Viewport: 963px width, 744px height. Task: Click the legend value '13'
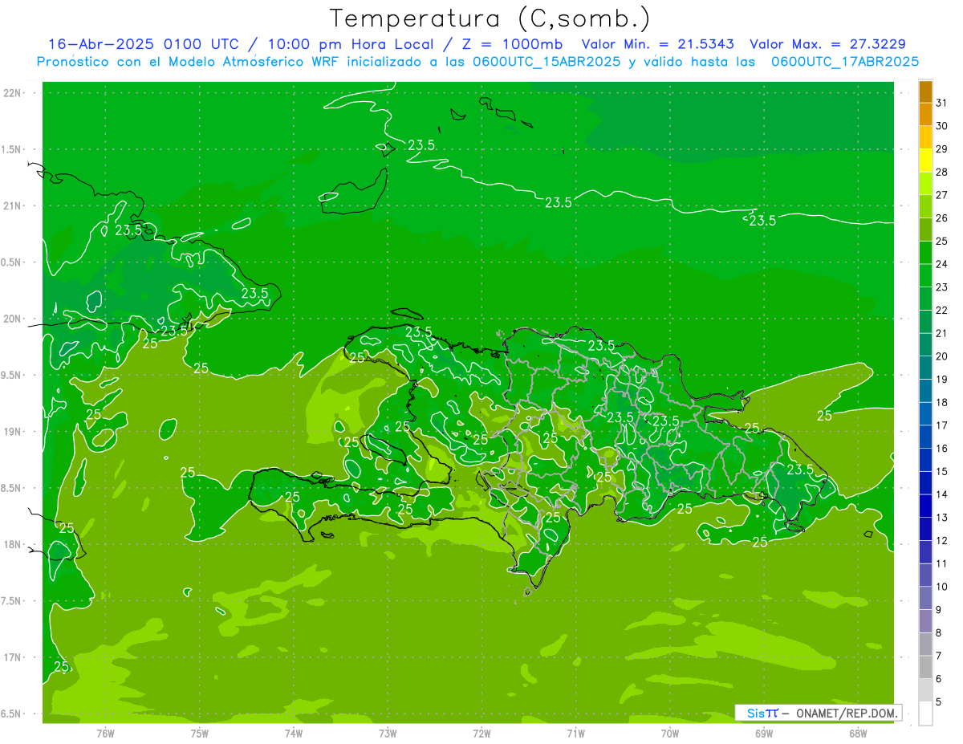[x=942, y=518]
